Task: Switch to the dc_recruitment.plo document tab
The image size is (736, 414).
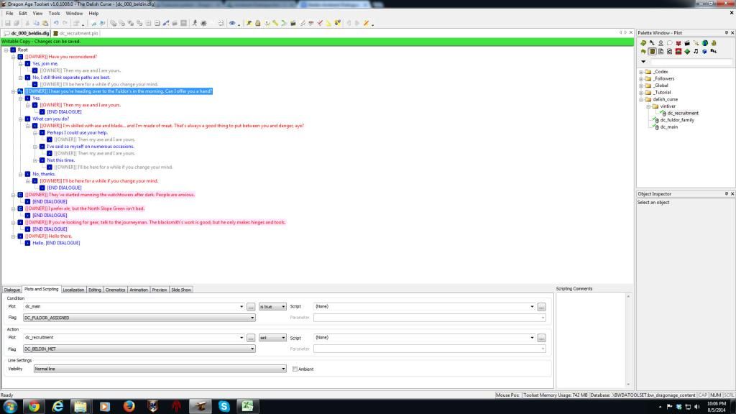Action: 76,33
